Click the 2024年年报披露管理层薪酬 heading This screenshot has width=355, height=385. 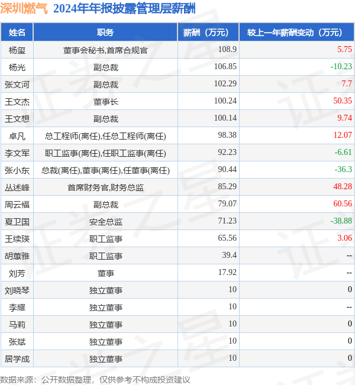click(x=124, y=8)
